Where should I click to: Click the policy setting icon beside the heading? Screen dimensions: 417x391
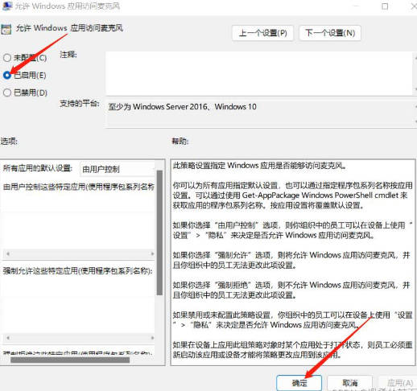point(6,29)
